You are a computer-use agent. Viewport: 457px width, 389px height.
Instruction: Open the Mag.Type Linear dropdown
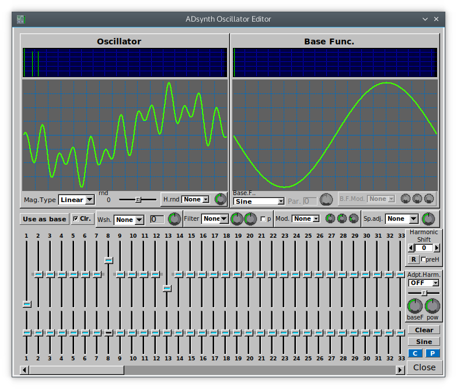(76, 200)
